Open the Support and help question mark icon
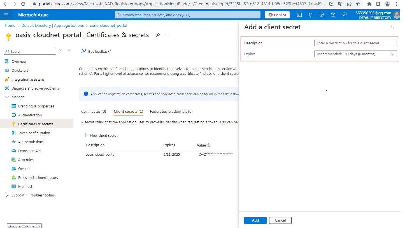The image size is (405, 228). [333, 15]
